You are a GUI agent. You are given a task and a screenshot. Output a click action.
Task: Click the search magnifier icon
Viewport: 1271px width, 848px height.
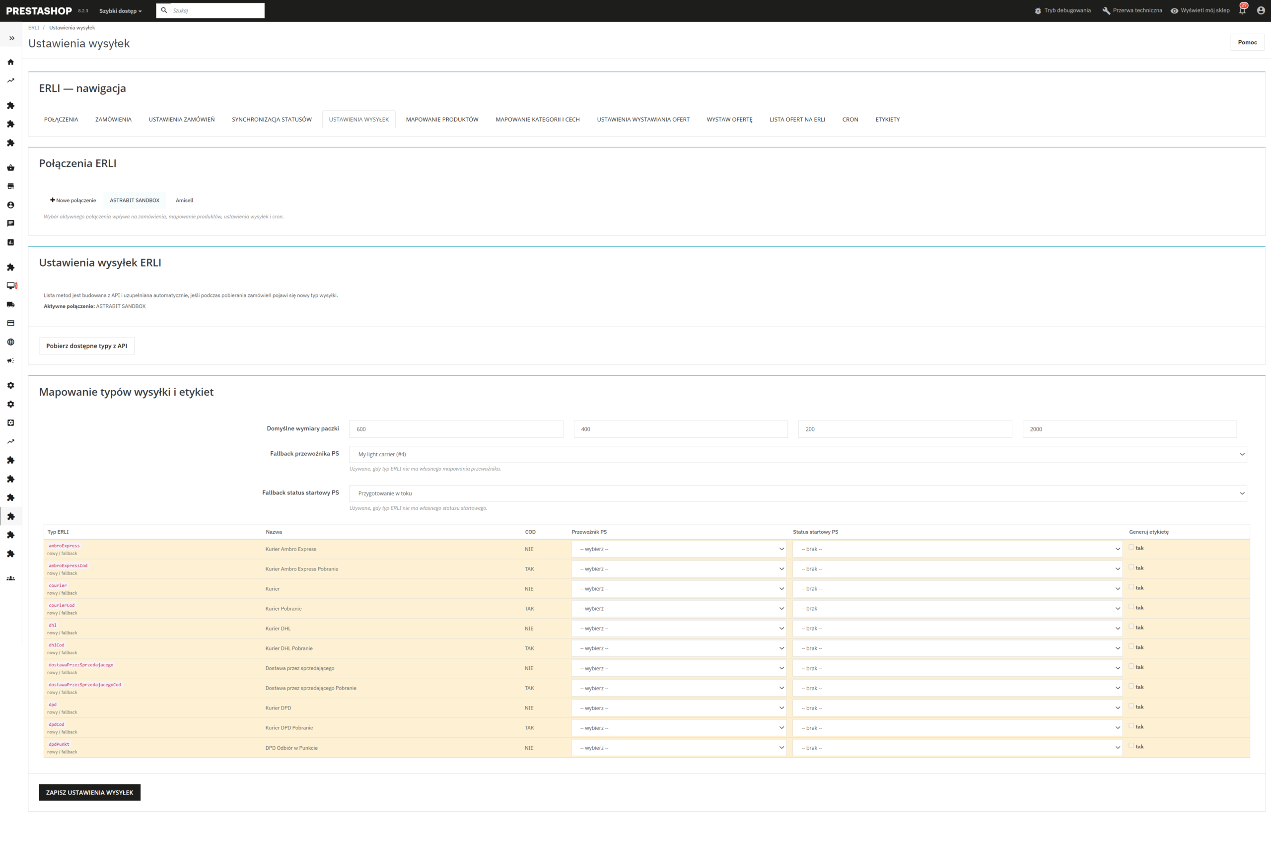164,10
